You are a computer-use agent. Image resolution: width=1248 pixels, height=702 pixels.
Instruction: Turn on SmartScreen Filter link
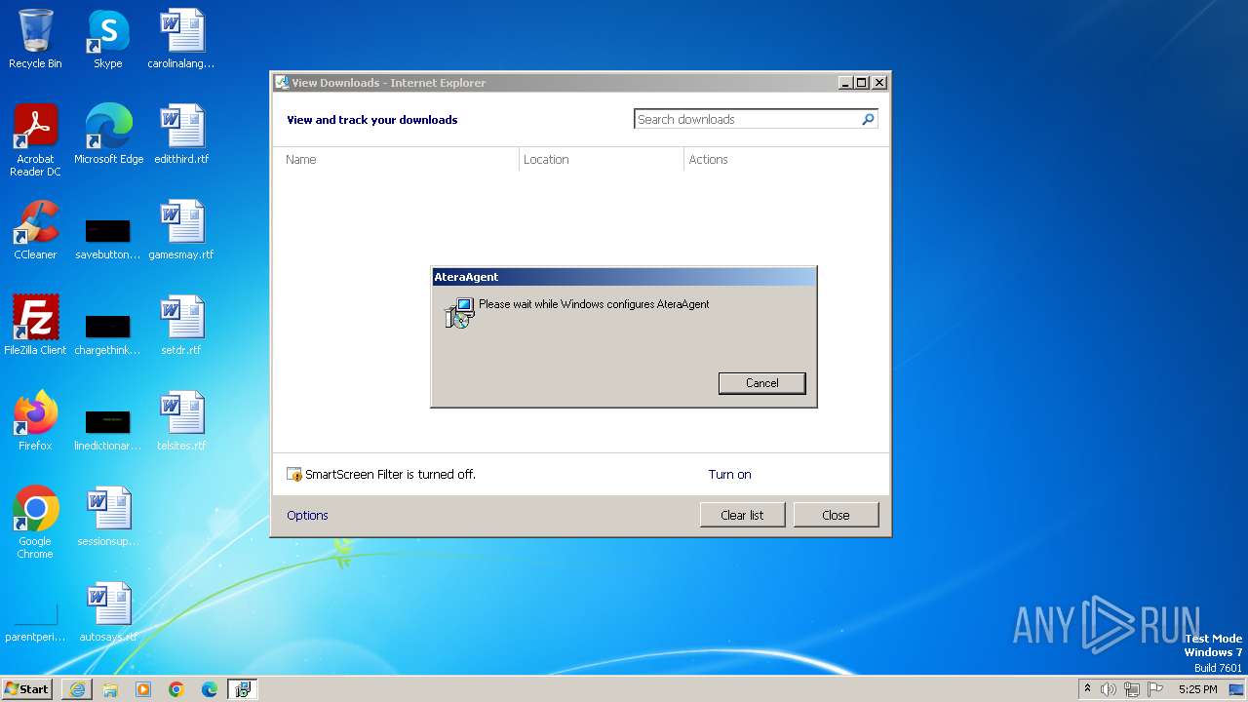pos(729,475)
